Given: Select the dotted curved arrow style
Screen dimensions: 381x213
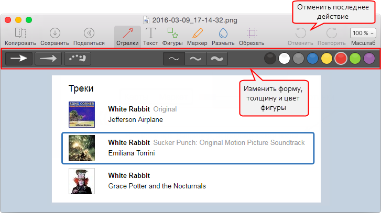Looking at the screenshot, I should coord(78,59).
